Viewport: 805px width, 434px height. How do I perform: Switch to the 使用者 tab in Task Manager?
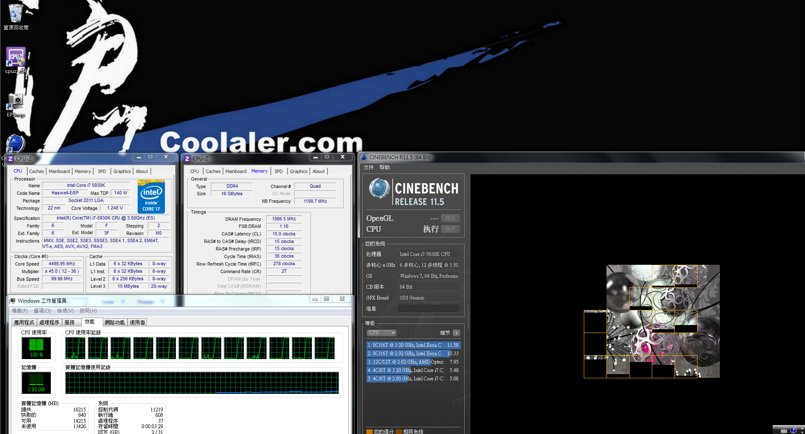[x=138, y=323]
